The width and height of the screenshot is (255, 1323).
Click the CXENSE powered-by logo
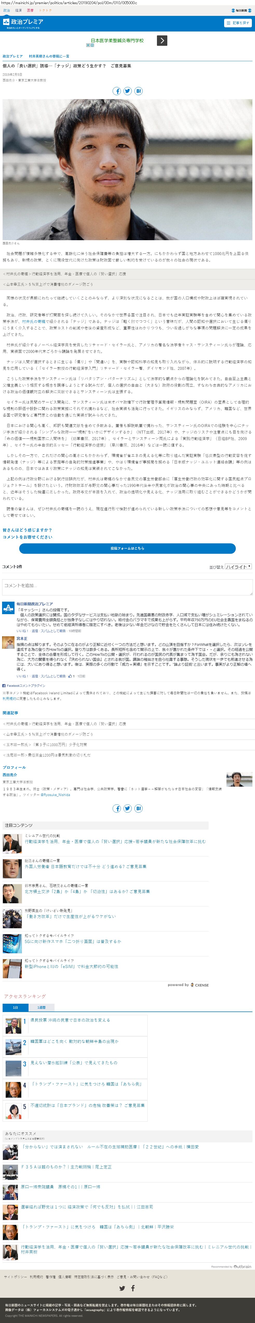tap(199, 985)
